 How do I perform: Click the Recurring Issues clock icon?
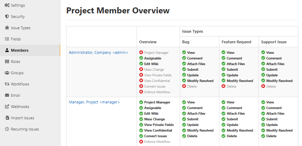(7, 129)
